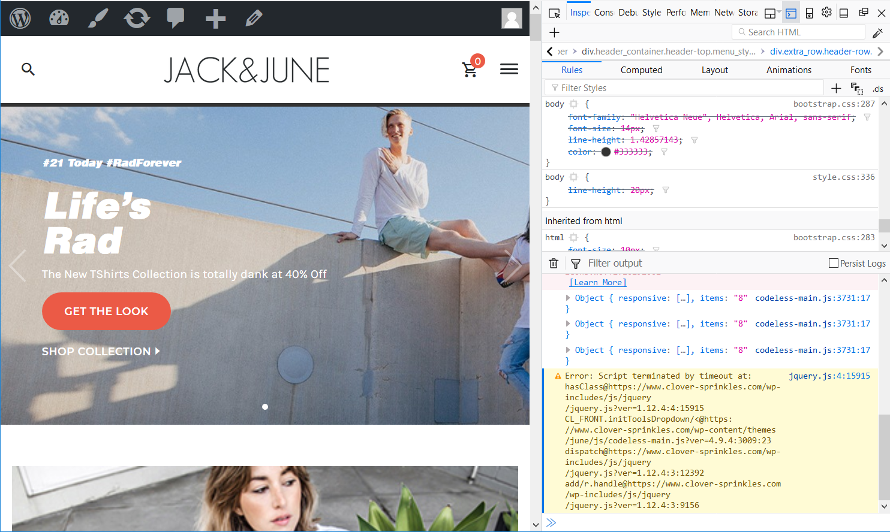This screenshot has width=890, height=532.
Task: Move breadcrumbs left with the arrow
Action: point(549,52)
